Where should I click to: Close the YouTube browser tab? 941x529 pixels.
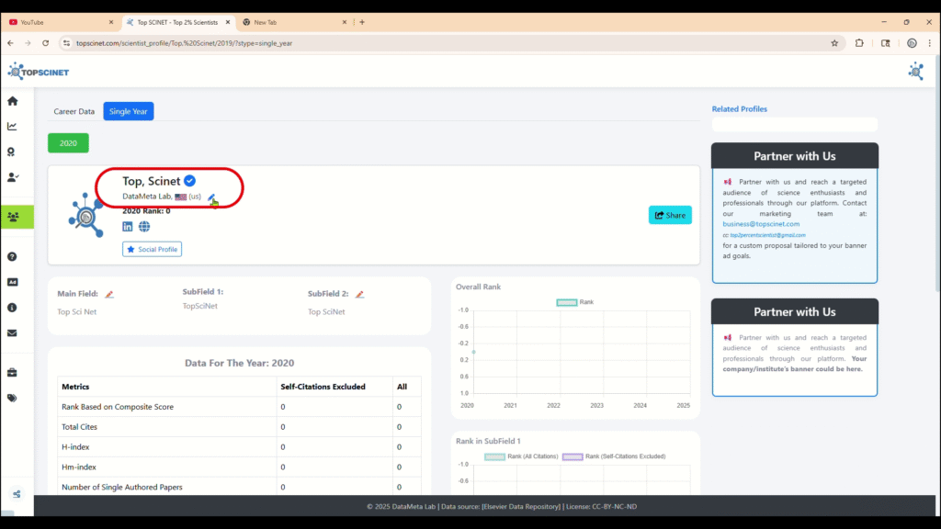(111, 22)
